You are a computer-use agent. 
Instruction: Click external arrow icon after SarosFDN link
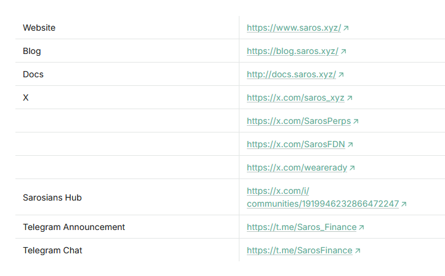pyautogui.click(x=350, y=145)
